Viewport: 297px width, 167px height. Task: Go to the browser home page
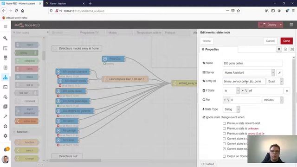23,11
